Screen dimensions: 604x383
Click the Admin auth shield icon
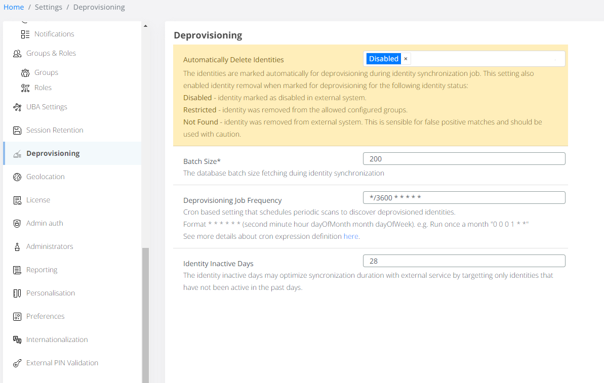click(x=17, y=223)
